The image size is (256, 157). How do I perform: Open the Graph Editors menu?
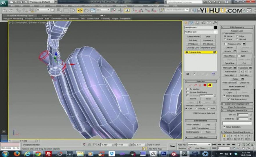[x=105, y=6]
